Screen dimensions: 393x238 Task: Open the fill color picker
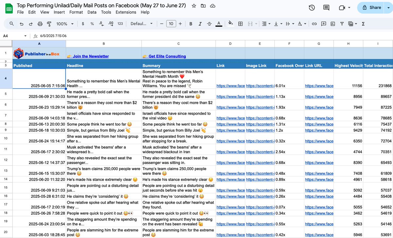pyautogui.click(x=231, y=24)
